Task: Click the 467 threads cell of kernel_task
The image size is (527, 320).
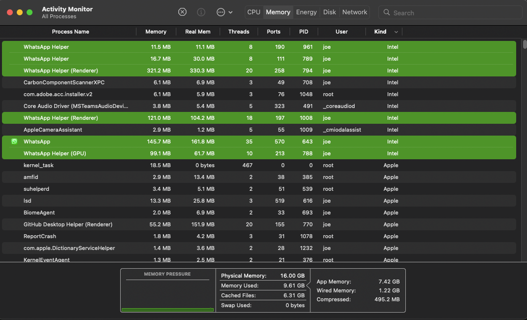Action: click(x=247, y=165)
